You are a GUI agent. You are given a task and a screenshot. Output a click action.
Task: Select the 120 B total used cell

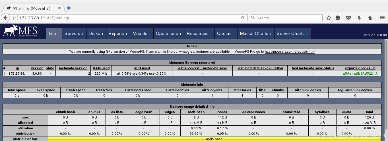[x=369, y=117]
